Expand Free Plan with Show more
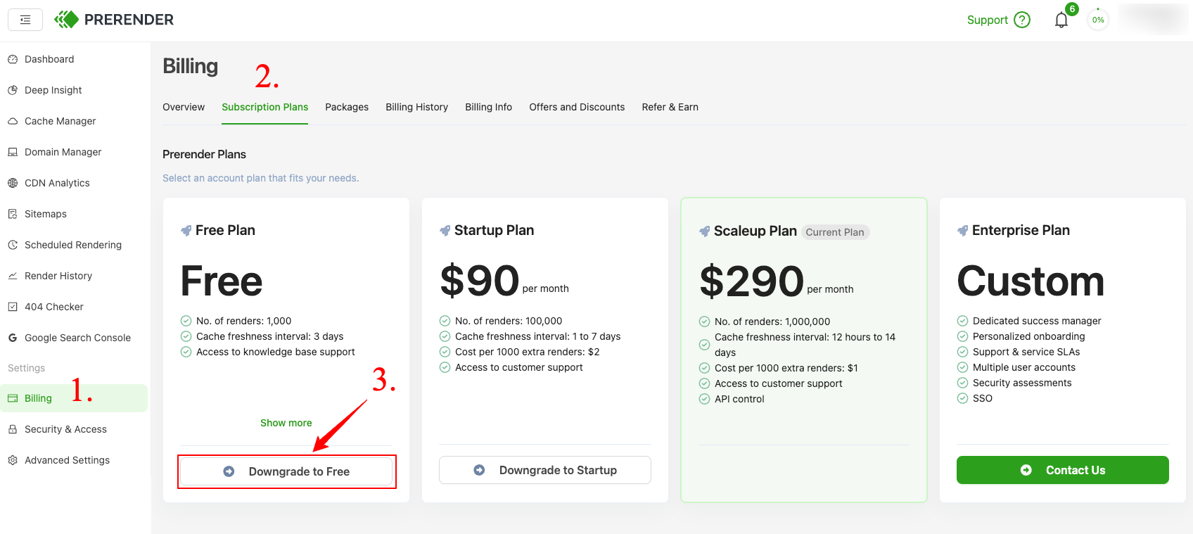Viewport: 1193px width, 534px height. click(286, 423)
